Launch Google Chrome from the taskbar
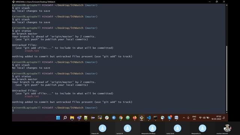This screenshot has height=135, width=240. pos(121,118)
